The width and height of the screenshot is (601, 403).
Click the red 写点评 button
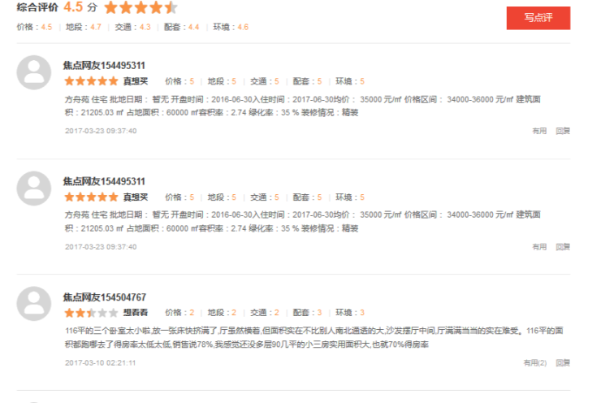coord(538,18)
